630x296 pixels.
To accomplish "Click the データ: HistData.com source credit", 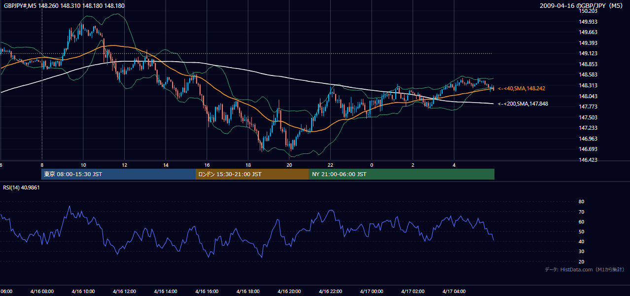I will [585, 269].
